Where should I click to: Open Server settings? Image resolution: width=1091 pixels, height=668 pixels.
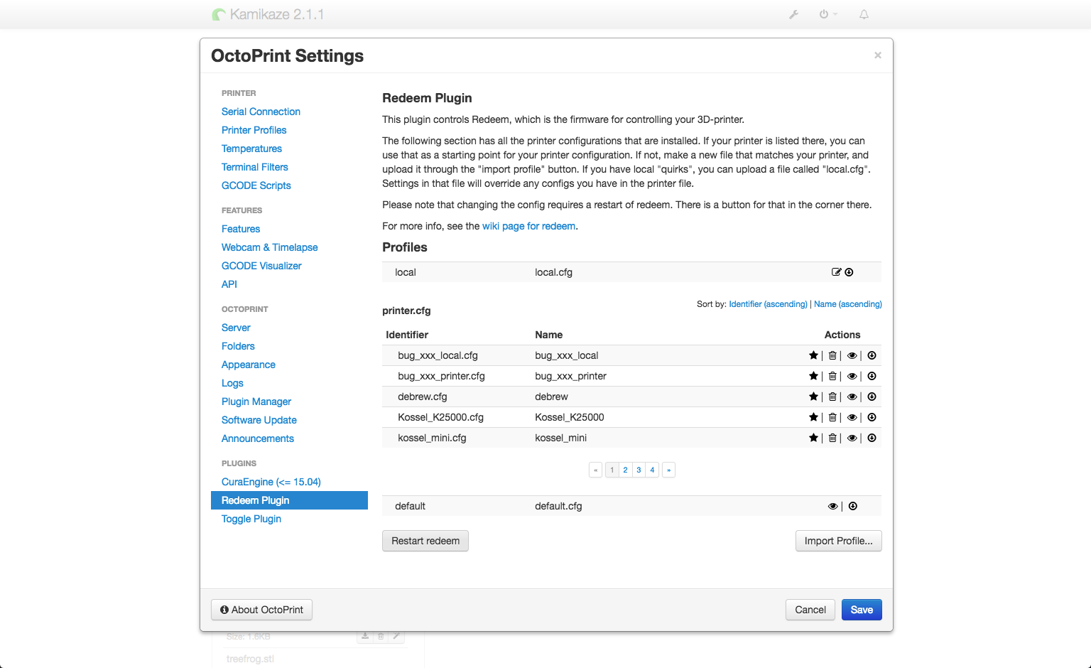(236, 328)
